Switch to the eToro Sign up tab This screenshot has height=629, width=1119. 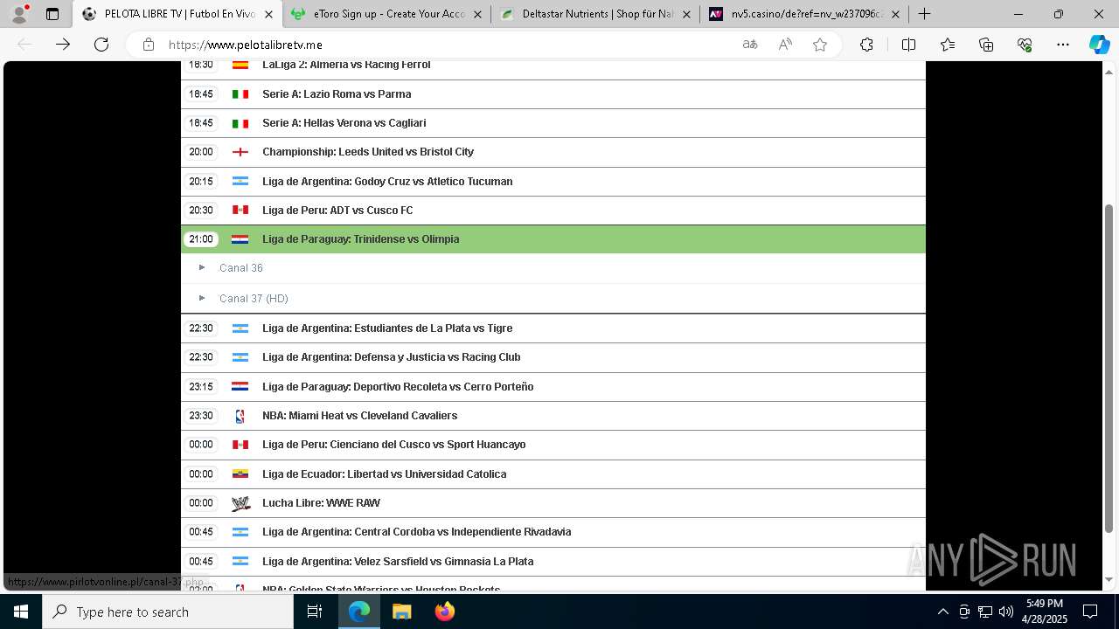click(387, 14)
